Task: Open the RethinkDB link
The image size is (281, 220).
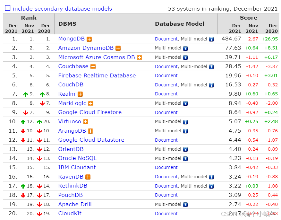Action: tap(72, 186)
